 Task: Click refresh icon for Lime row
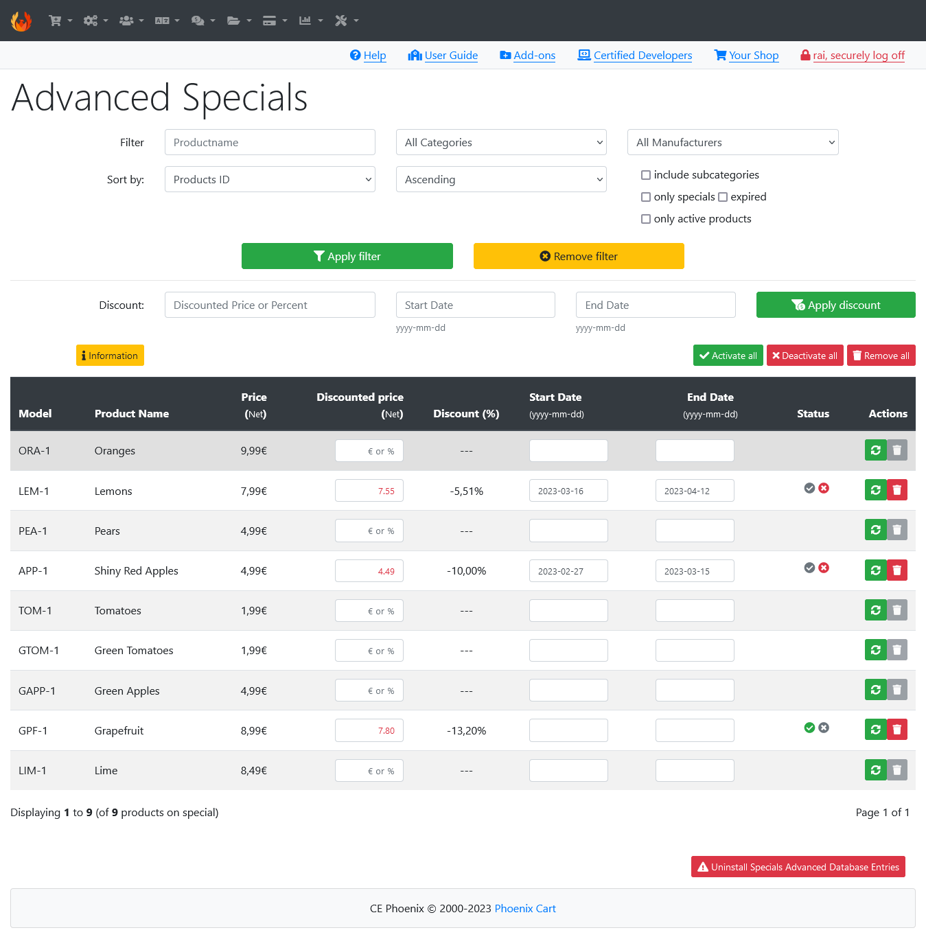[x=876, y=769]
